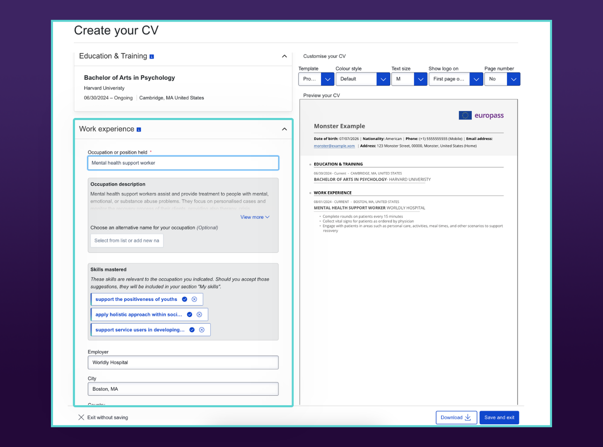The image size is (603, 447).
Task: Click the X icon beside Exit without saving
Action: [x=81, y=418]
